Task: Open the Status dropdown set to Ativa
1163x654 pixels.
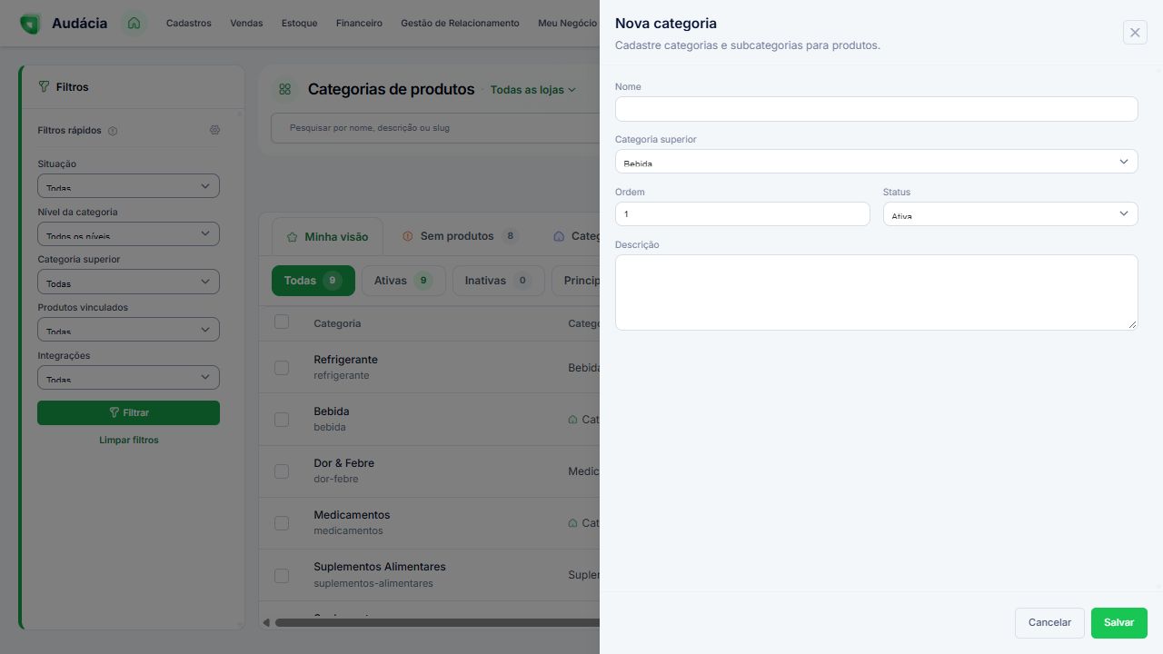Action: point(1010,213)
